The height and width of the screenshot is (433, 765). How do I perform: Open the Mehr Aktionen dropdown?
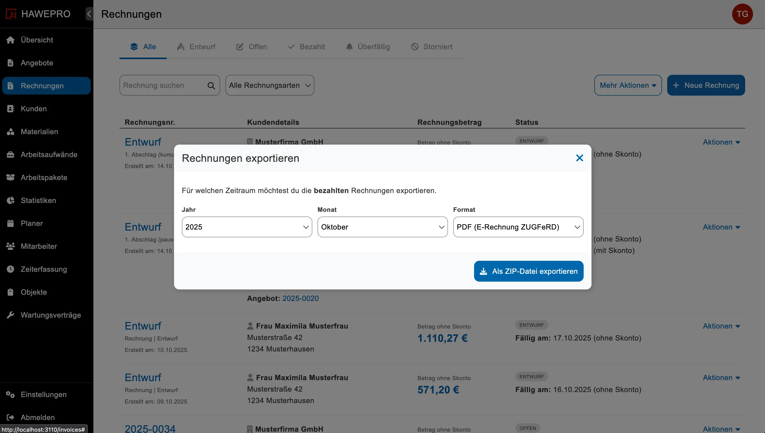628,85
